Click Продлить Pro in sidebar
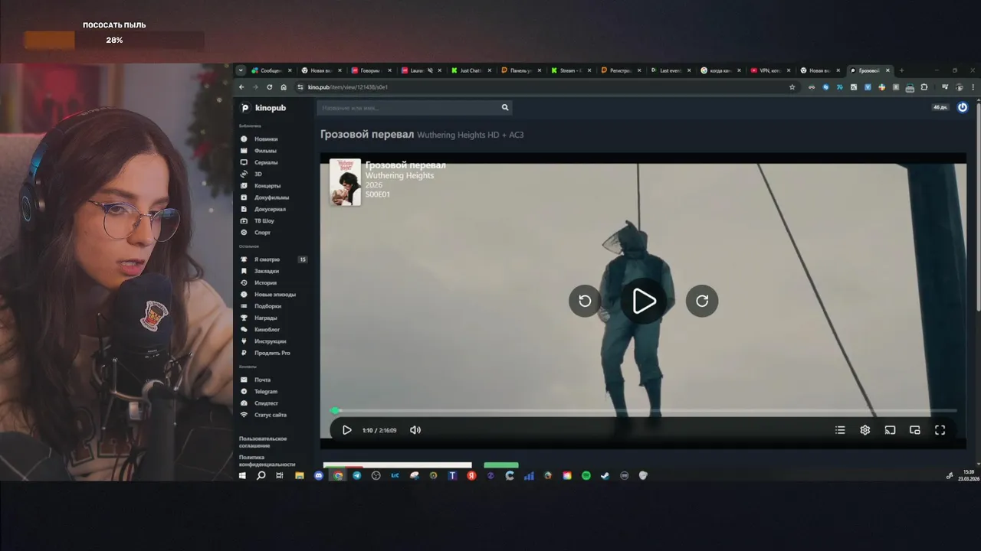The image size is (981, 551). 272,353
